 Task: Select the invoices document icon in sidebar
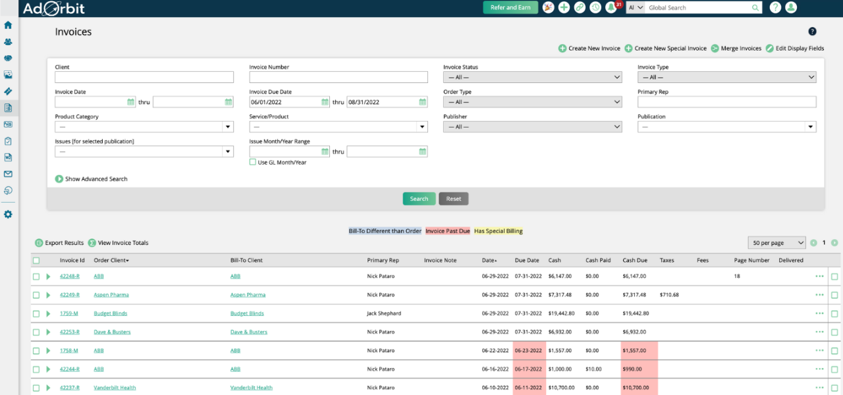pyautogui.click(x=8, y=107)
